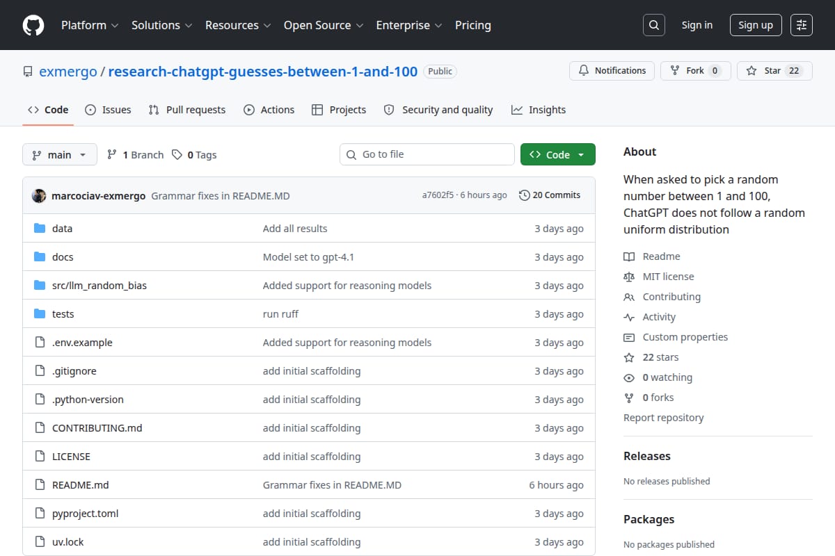
Task: Go to the GitHub homepage logo
Action: [33, 25]
